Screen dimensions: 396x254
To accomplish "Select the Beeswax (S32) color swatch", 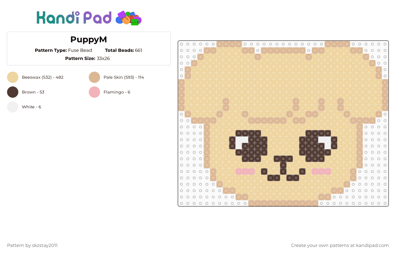I will (x=13, y=77).
